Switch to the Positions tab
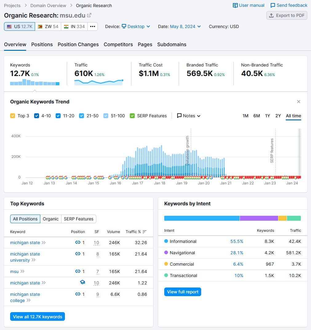 42,44
